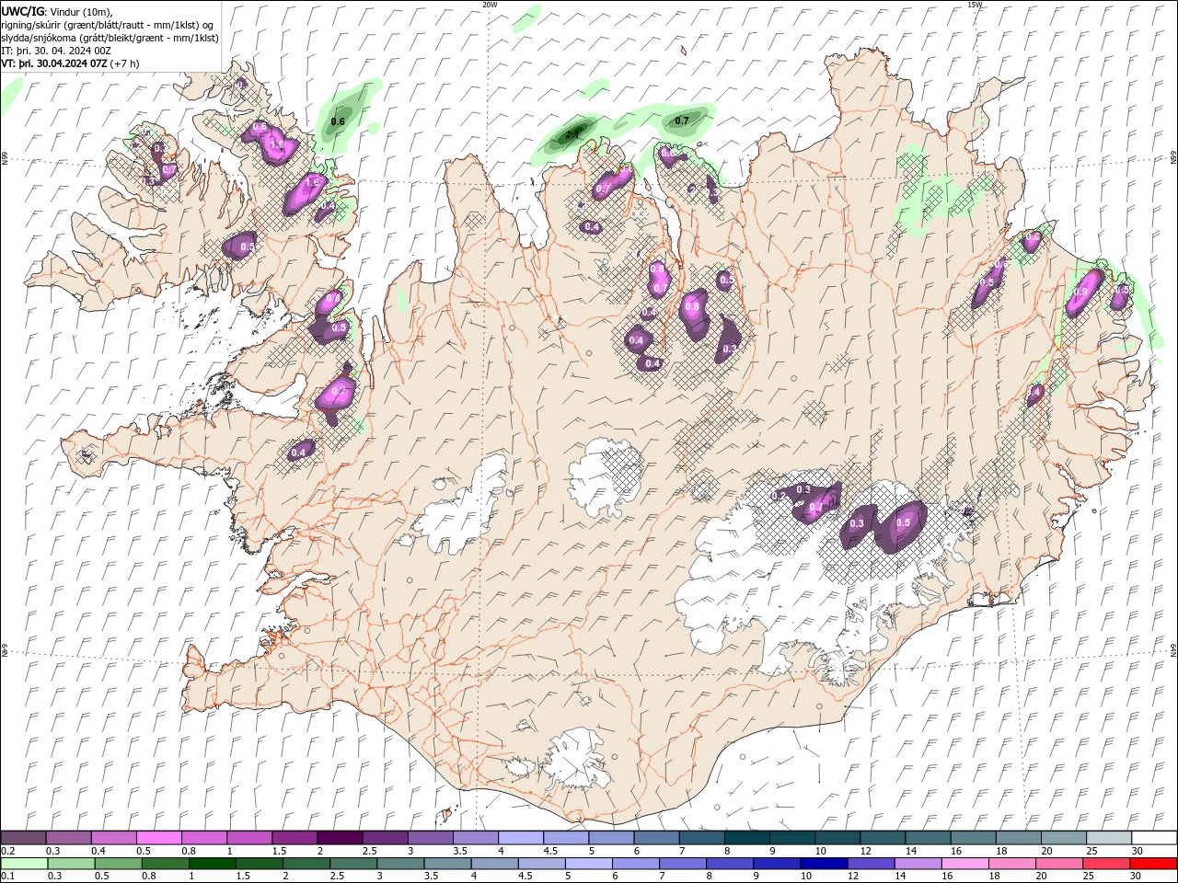The width and height of the screenshot is (1178, 883).
Task: Click the 'IT: þri. 30. 04. 2024 00Z' line
Action: point(56,51)
